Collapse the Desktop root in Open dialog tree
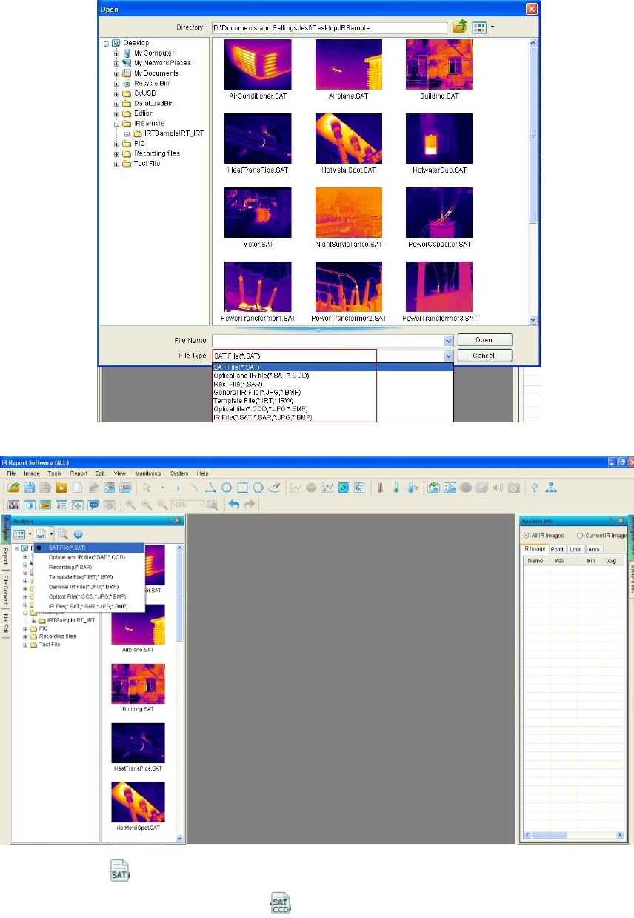Image resolution: width=634 pixels, height=918 pixels. (x=107, y=44)
